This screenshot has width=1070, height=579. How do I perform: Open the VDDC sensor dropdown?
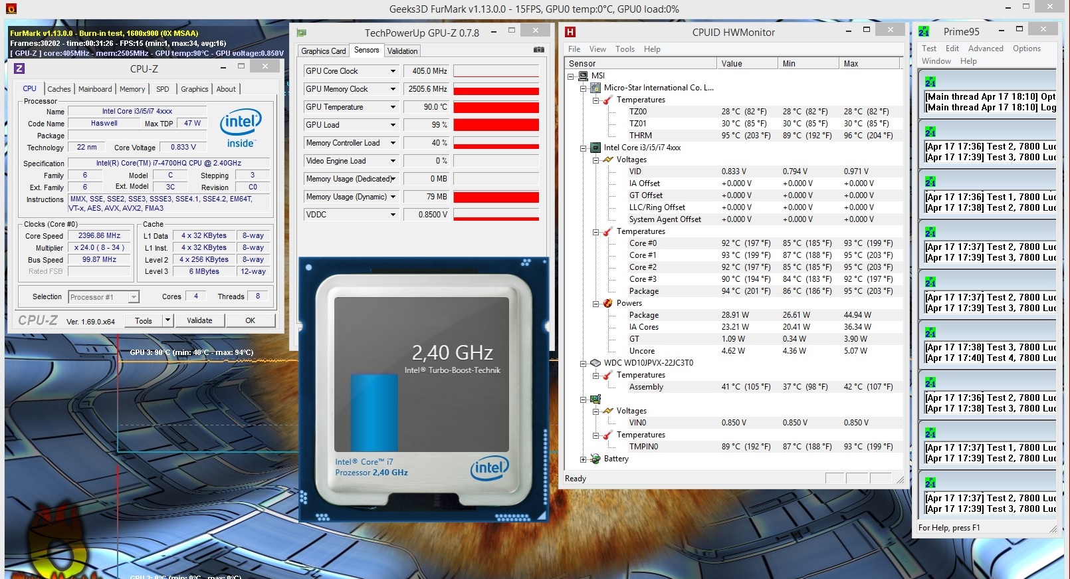393,215
